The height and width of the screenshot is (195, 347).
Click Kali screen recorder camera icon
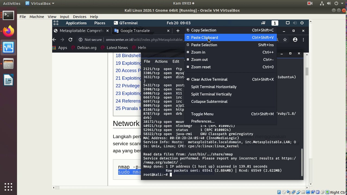pos(263,23)
